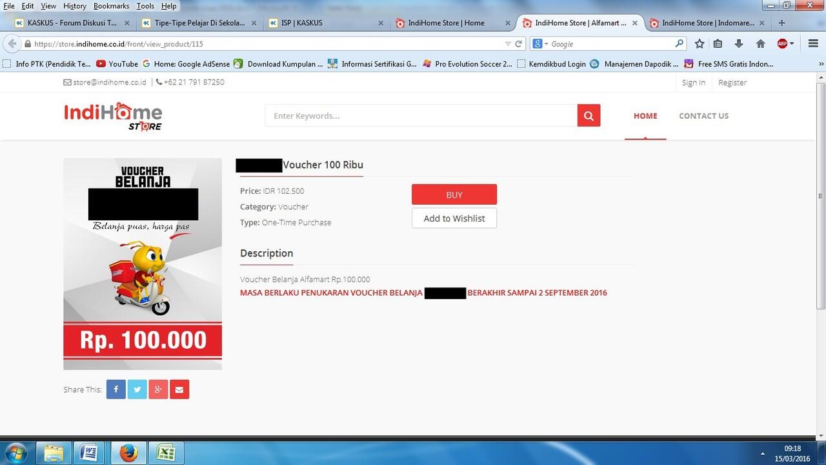Open the Tools menu
This screenshot has width=826, height=465.
pos(145,6)
